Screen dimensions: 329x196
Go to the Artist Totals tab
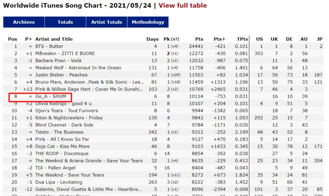click(x=106, y=22)
